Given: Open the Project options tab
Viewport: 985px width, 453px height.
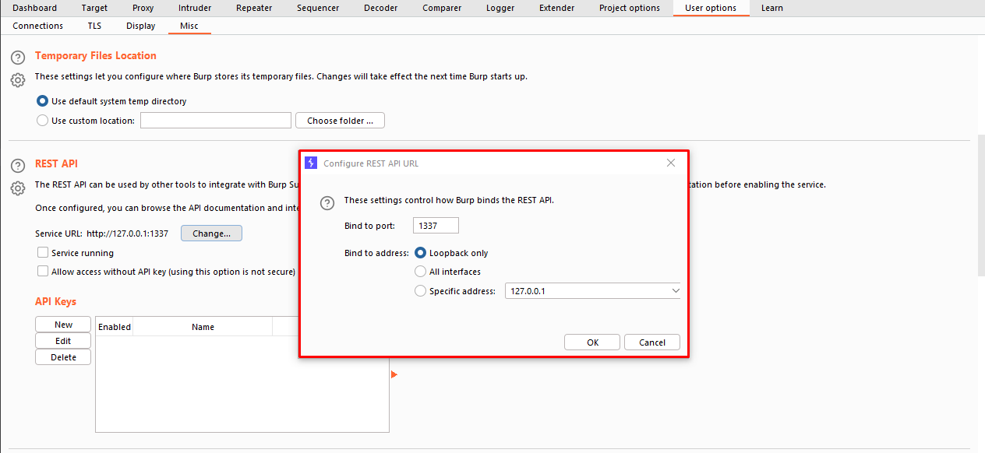Looking at the screenshot, I should click(630, 8).
